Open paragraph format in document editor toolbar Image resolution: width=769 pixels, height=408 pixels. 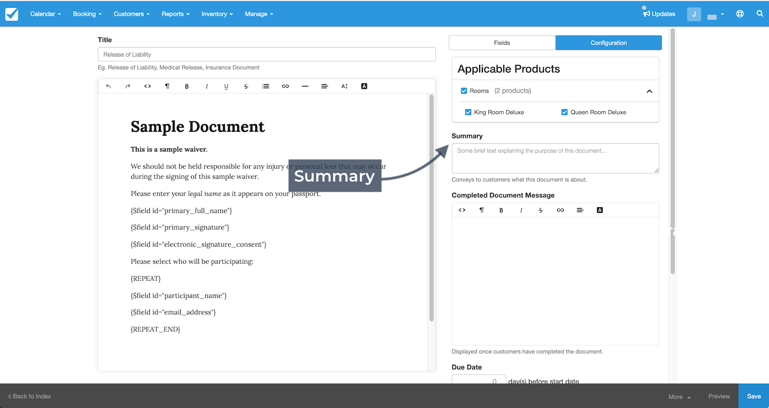(167, 86)
